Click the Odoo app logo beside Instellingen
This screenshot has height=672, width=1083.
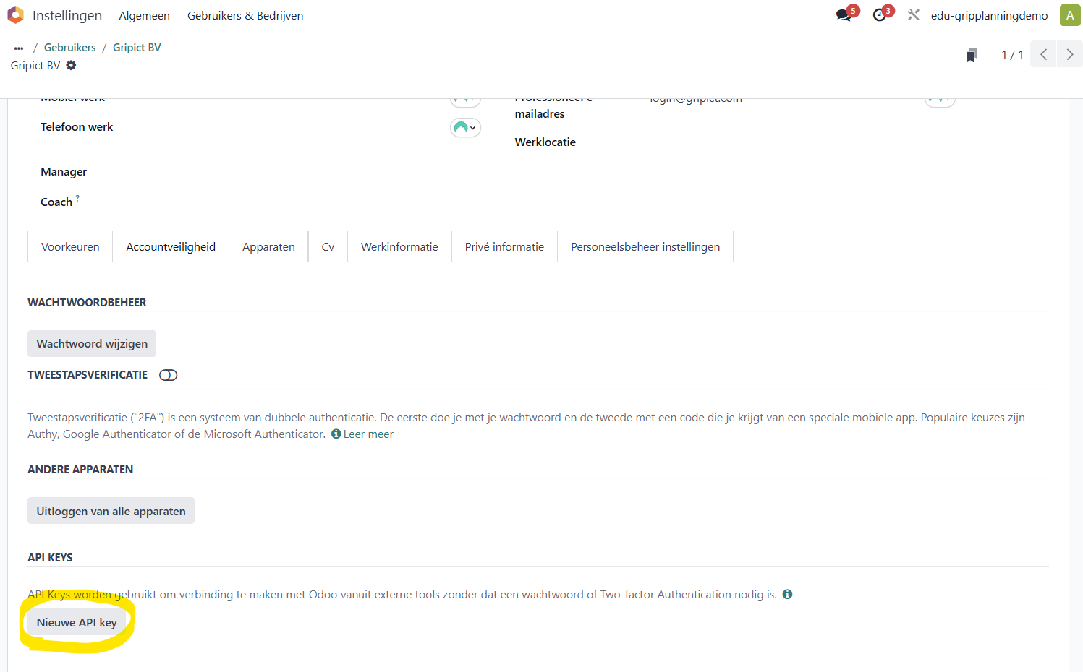click(x=15, y=15)
